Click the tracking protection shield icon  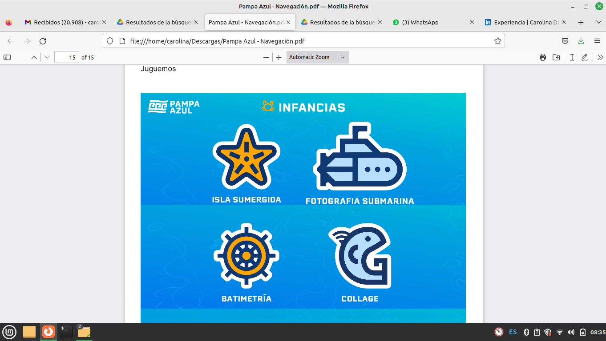pos(110,41)
